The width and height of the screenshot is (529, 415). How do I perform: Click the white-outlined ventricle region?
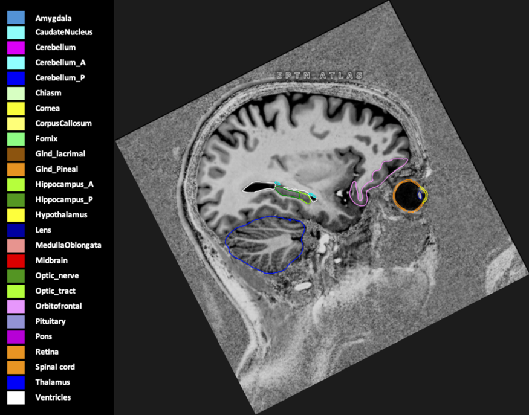259,187
